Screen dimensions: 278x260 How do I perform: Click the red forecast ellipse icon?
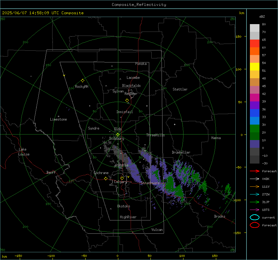tap(255, 225)
